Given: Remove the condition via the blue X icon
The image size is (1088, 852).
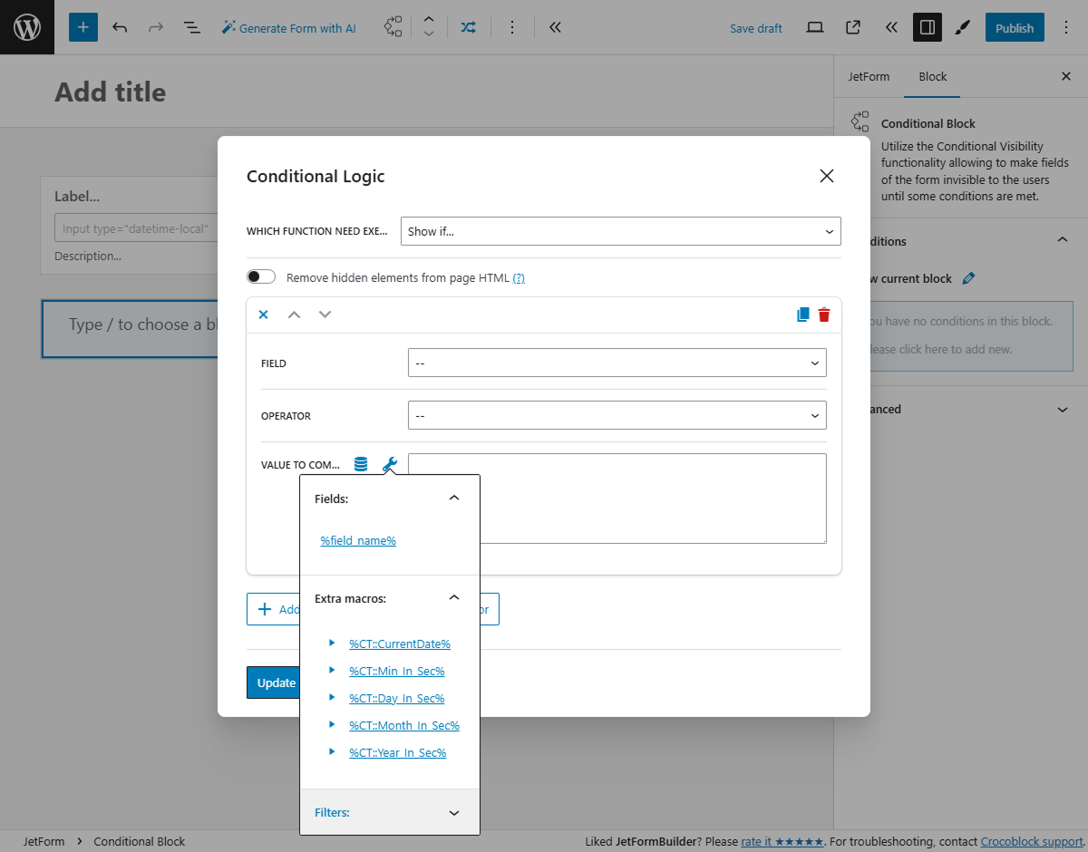Looking at the screenshot, I should [263, 314].
